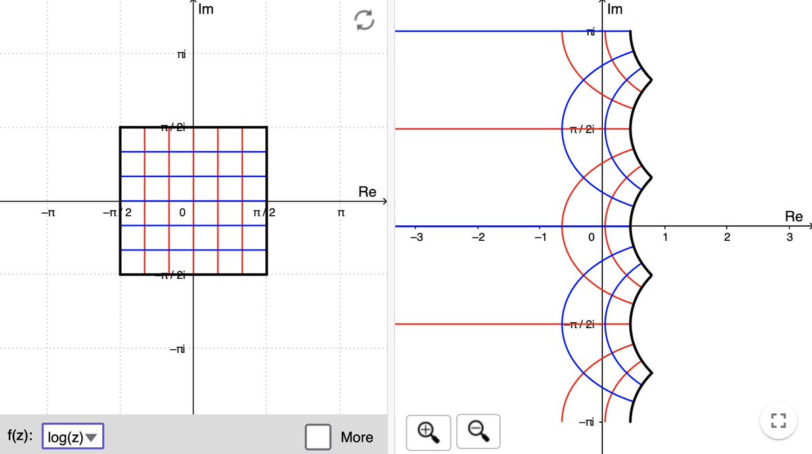Open the f(z) function dropdown
The image size is (812, 454).
tap(72, 437)
